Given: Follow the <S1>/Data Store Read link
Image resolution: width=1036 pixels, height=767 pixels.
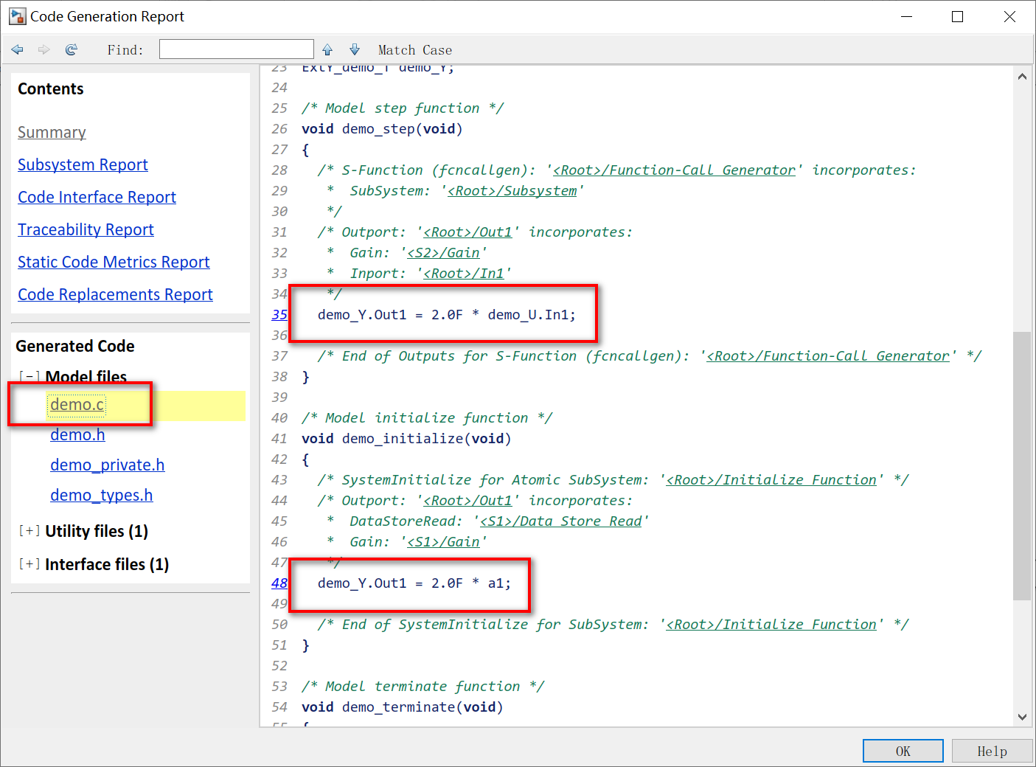Looking at the screenshot, I should (x=560, y=521).
